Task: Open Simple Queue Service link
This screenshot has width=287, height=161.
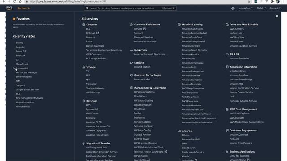Action: (241, 93)
